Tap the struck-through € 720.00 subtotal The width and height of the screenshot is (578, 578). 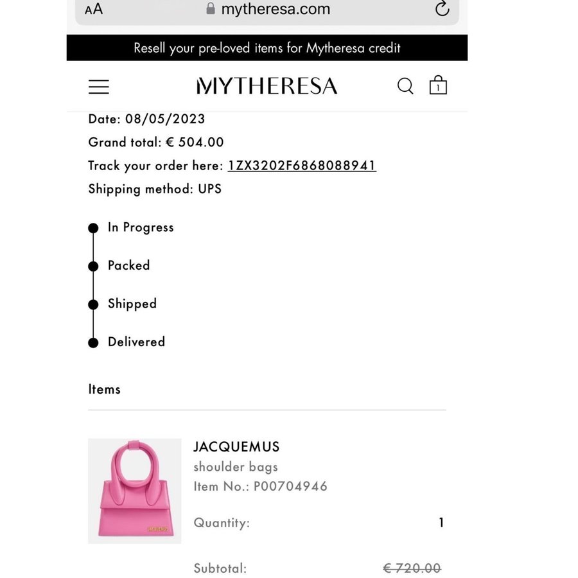click(412, 568)
